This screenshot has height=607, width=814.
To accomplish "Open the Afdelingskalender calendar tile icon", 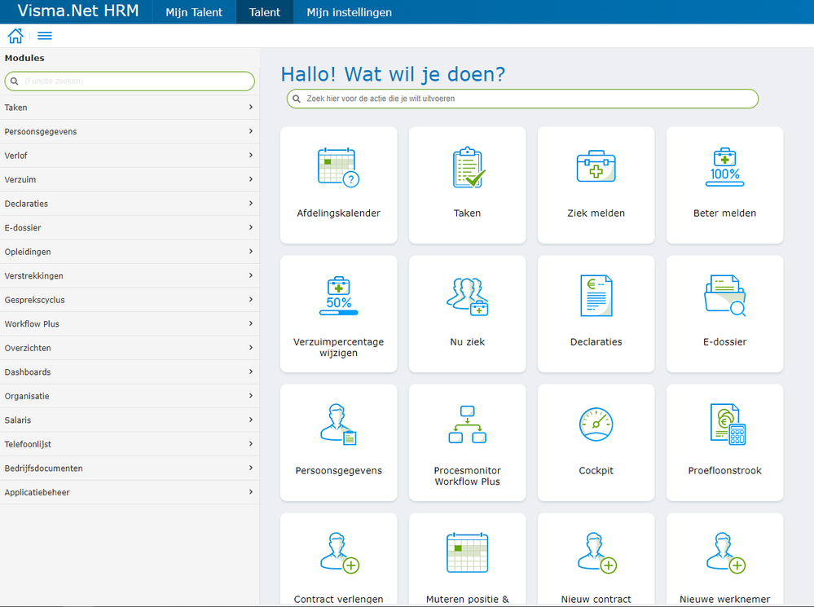I will pyautogui.click(x=338, y=168).
